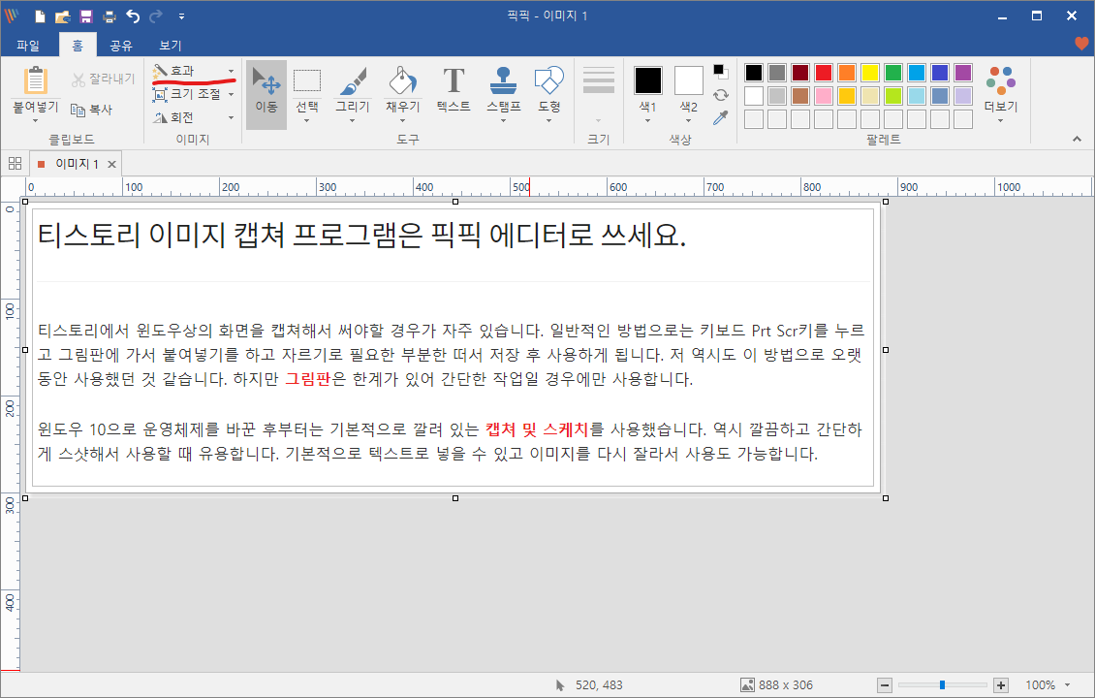Viewport: 1095px width, 698px height.
Task: Swap foreground and background colors
Action: click(721, 95)
